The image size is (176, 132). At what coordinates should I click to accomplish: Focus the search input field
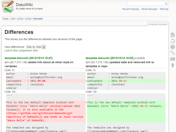coord(147,4)
